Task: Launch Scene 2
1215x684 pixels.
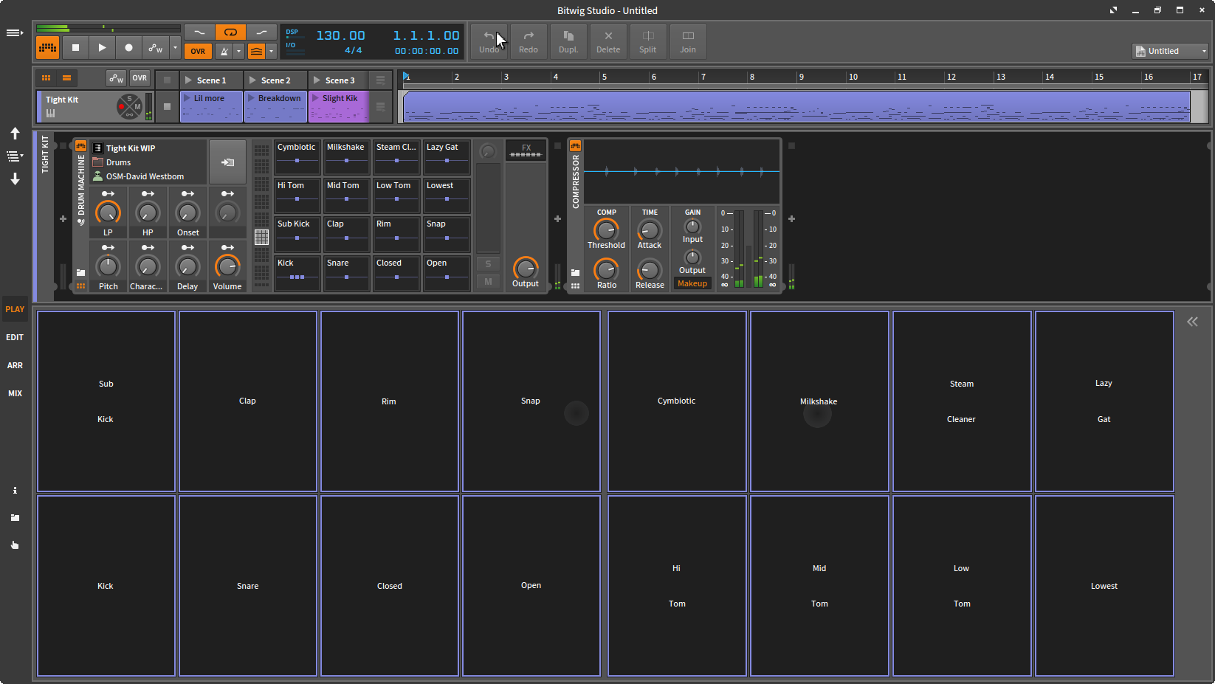Action: click(252, 80)
